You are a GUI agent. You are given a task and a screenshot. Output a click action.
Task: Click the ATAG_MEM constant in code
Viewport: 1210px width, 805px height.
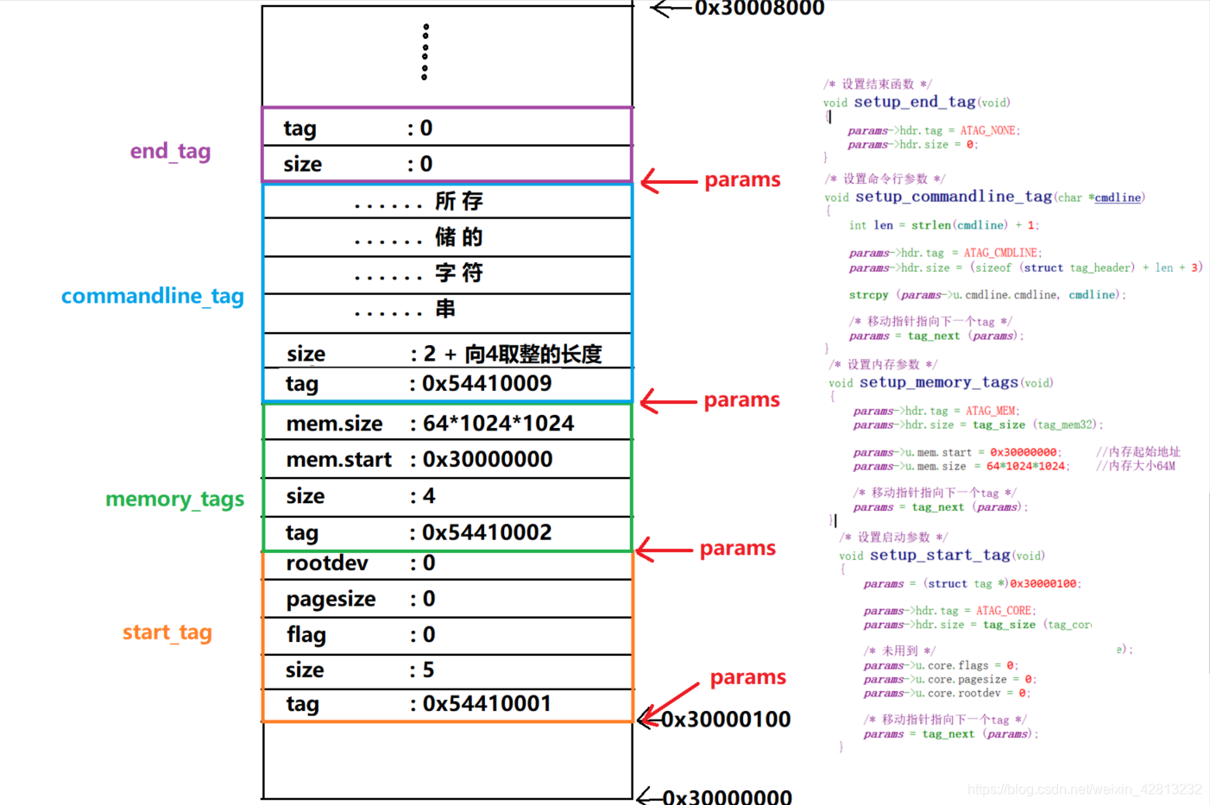pos(990,411)
